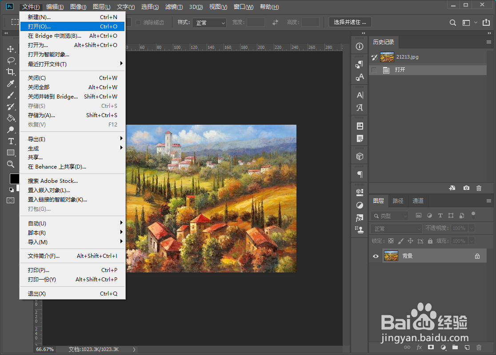The image size is (496, 355).
Task: Select the Brush tool
Action: pos(11,95)
